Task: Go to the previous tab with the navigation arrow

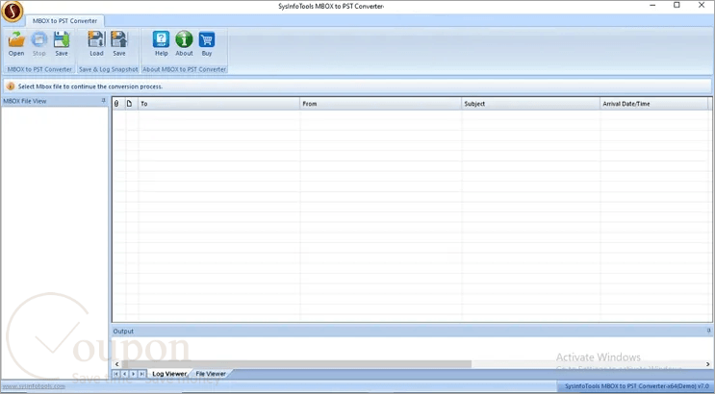Action: coord(125,374)
